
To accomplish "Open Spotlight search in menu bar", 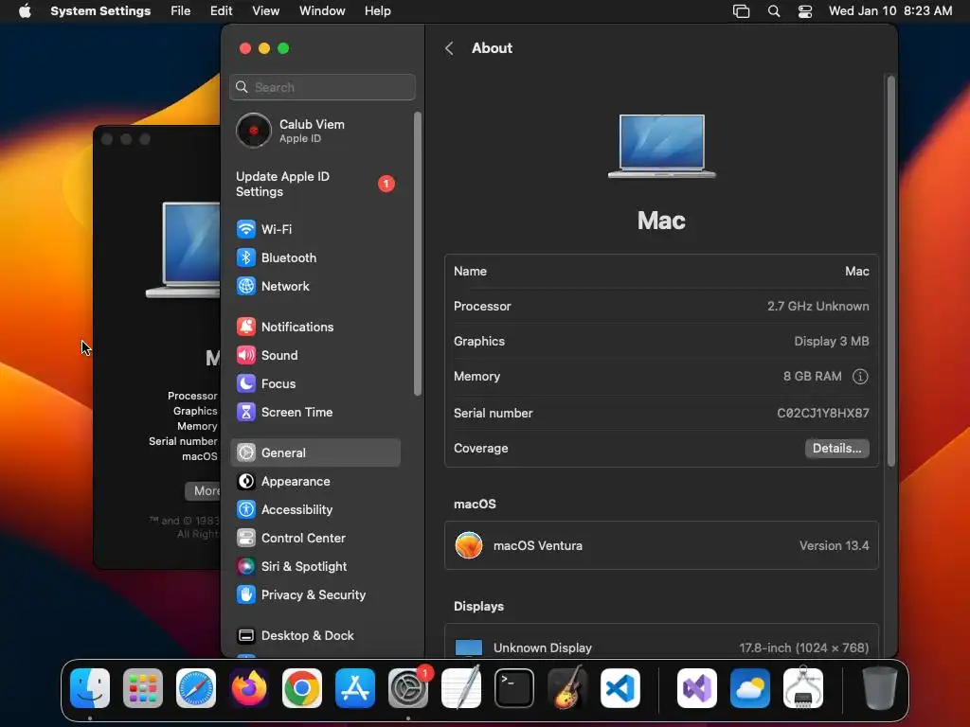I will [x=773, y=11].
